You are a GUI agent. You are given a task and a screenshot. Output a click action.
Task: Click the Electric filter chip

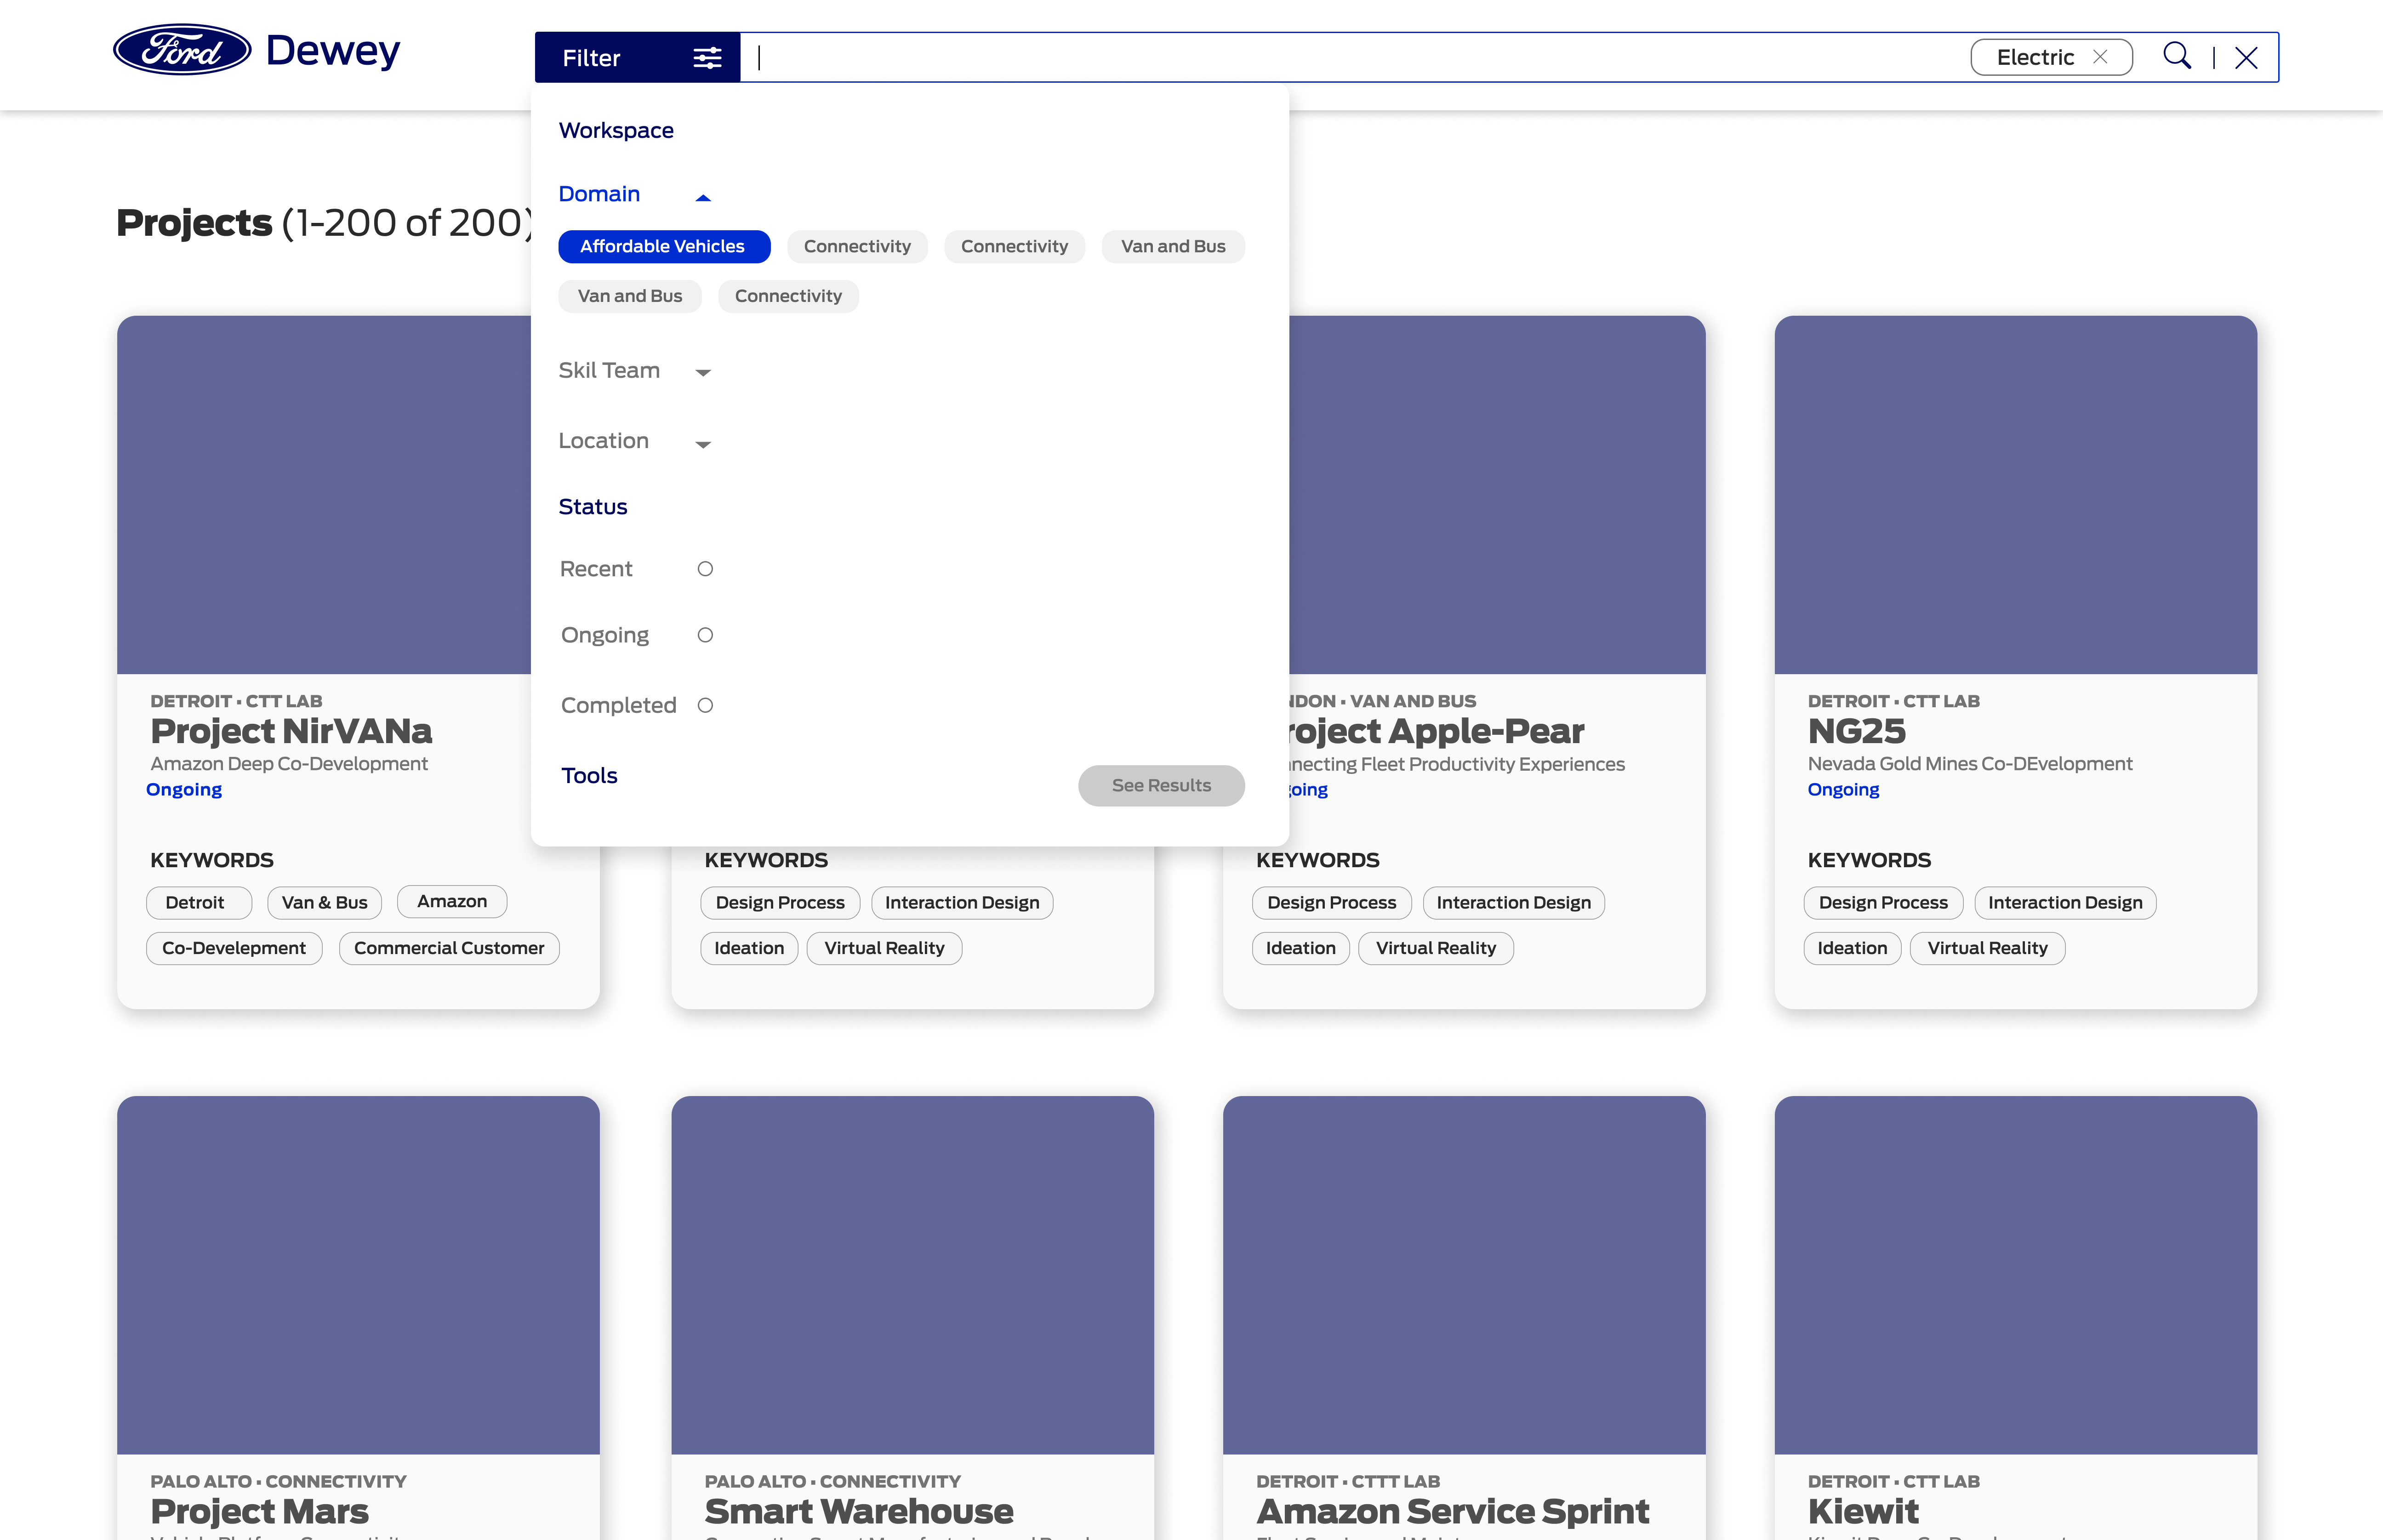point(2051,57)
